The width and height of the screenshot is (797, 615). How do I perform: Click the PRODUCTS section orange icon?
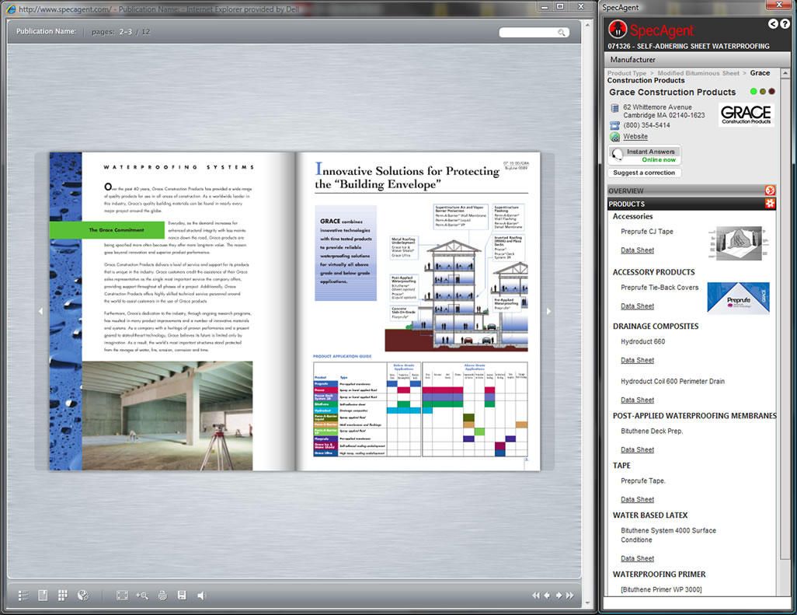point(770,204)
